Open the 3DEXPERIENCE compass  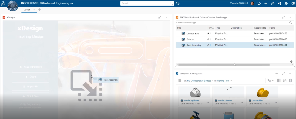pyautogui.click(x=13, y=6)
